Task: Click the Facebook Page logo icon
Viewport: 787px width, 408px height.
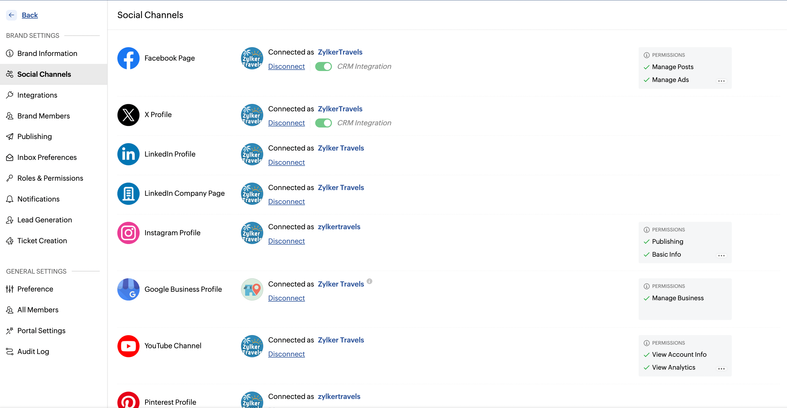Action: 128,58
